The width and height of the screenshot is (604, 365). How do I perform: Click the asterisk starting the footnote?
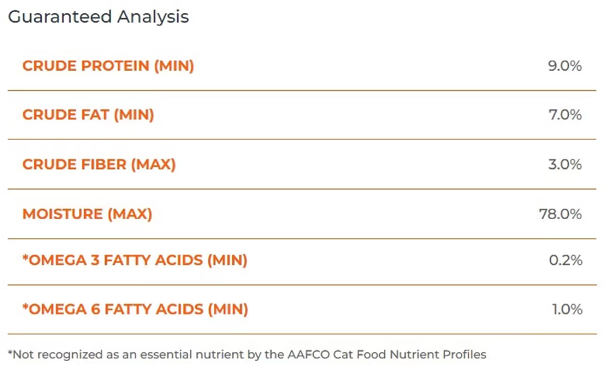10,353
